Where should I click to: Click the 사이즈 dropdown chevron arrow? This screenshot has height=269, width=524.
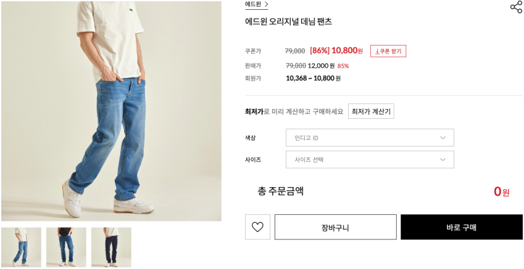click(443, 159)
